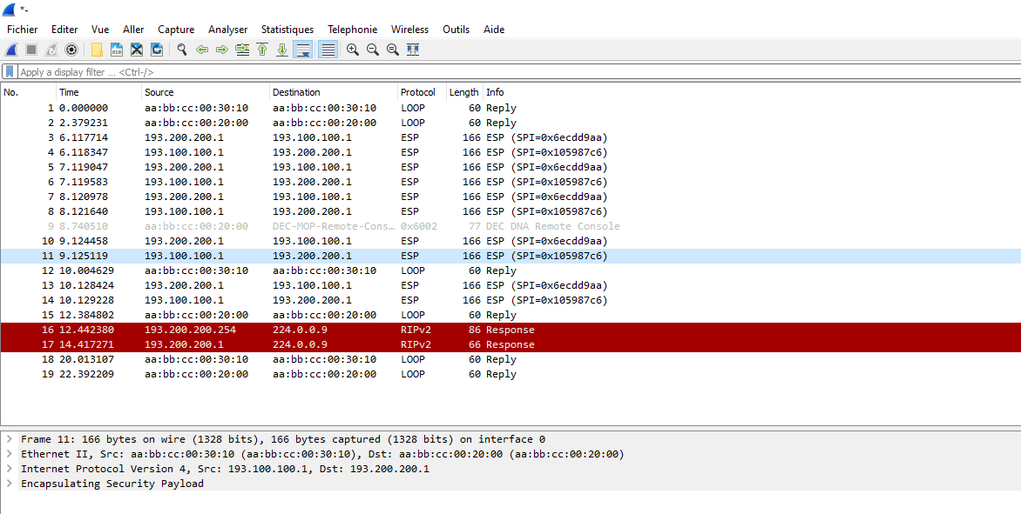Close this capture file
Screen dimensions: 1021x514
pos(137,50)
